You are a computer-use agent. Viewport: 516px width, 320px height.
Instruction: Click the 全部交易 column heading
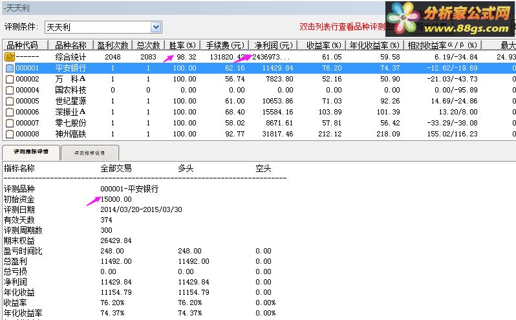(x=116, y=168)
